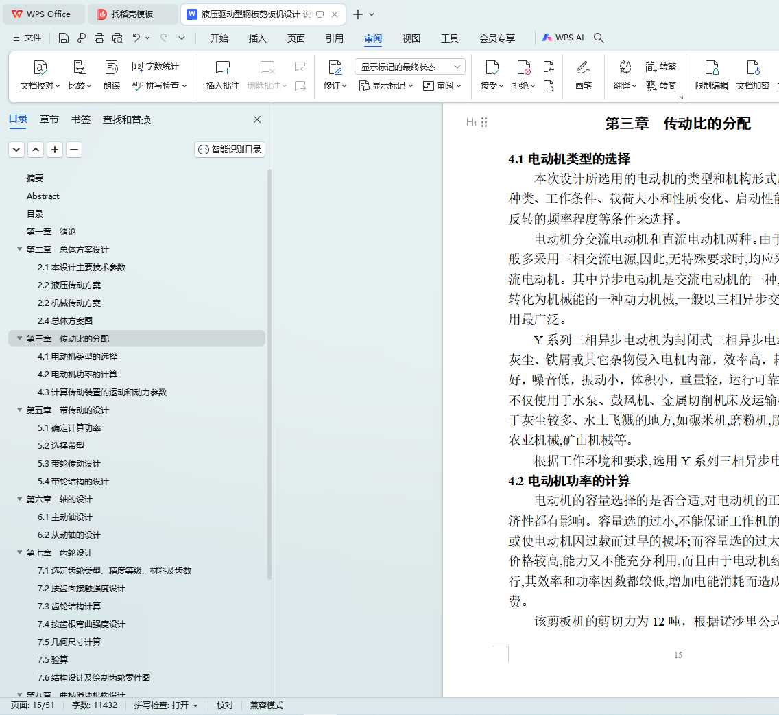779x715 pixels.
Task: Select the 画笔 pen tool
Action: point(584,75)
